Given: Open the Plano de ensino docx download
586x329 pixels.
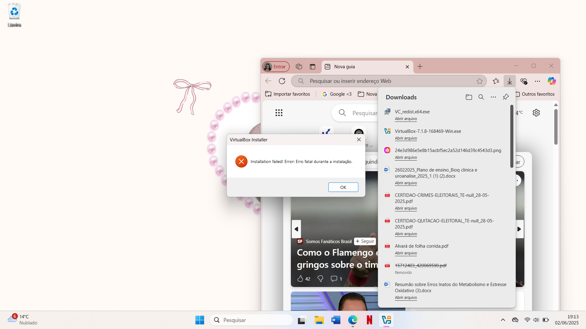Looking at the screenshot, I should [x=406, y=183].
